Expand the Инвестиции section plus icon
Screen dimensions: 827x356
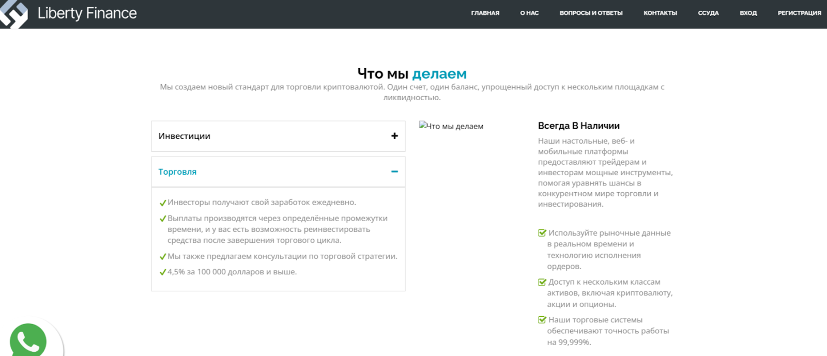coord(394,136)
